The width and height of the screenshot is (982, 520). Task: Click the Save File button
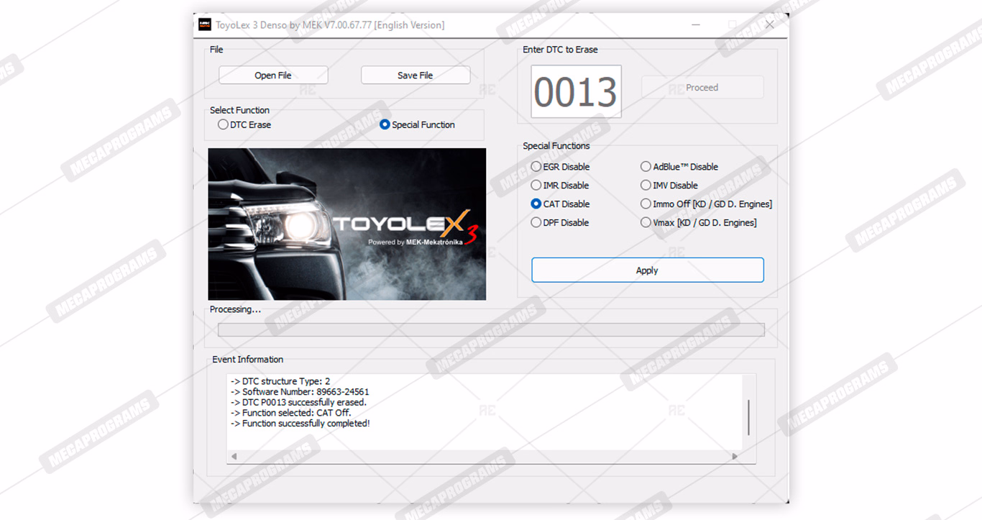(416, 76)
